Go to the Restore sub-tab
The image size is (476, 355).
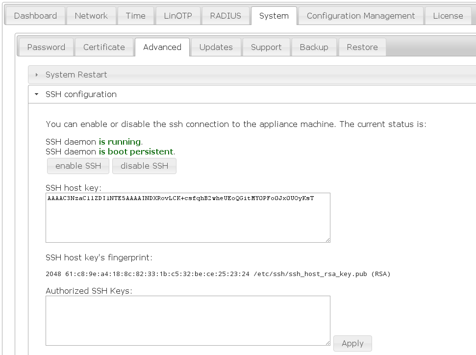pos(362,47)
